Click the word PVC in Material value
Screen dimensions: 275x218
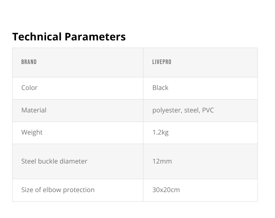pos(208,110)
